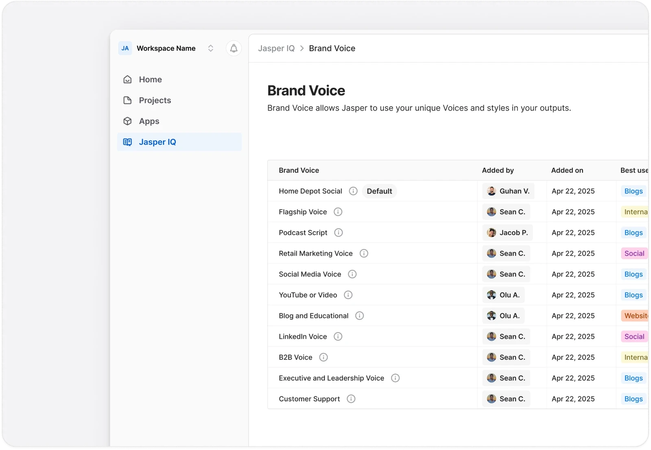Show info for Customer Support

point(351,399)
